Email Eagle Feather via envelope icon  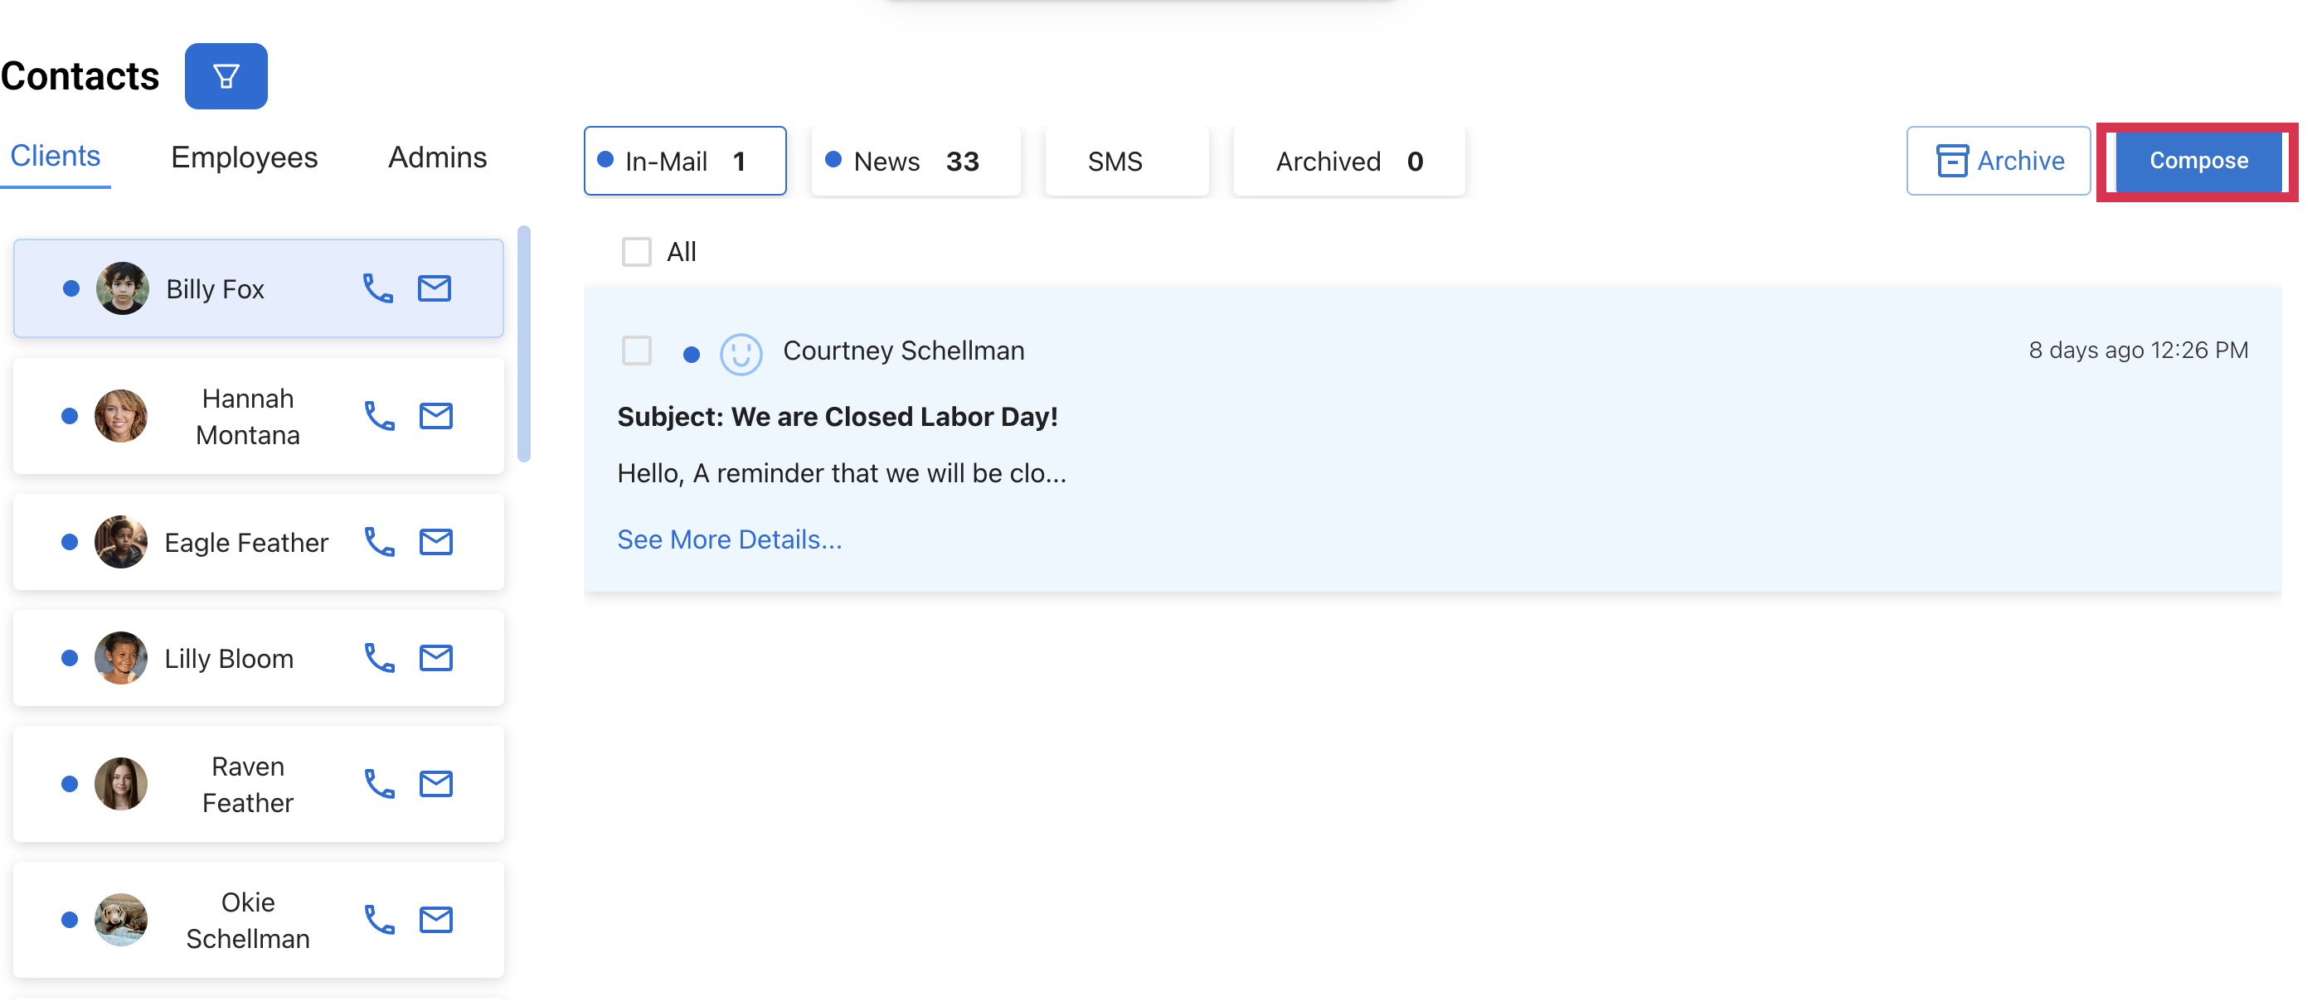[436, 543]
